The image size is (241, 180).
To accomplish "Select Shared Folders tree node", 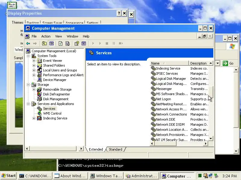I will click(x=54, y=65).
